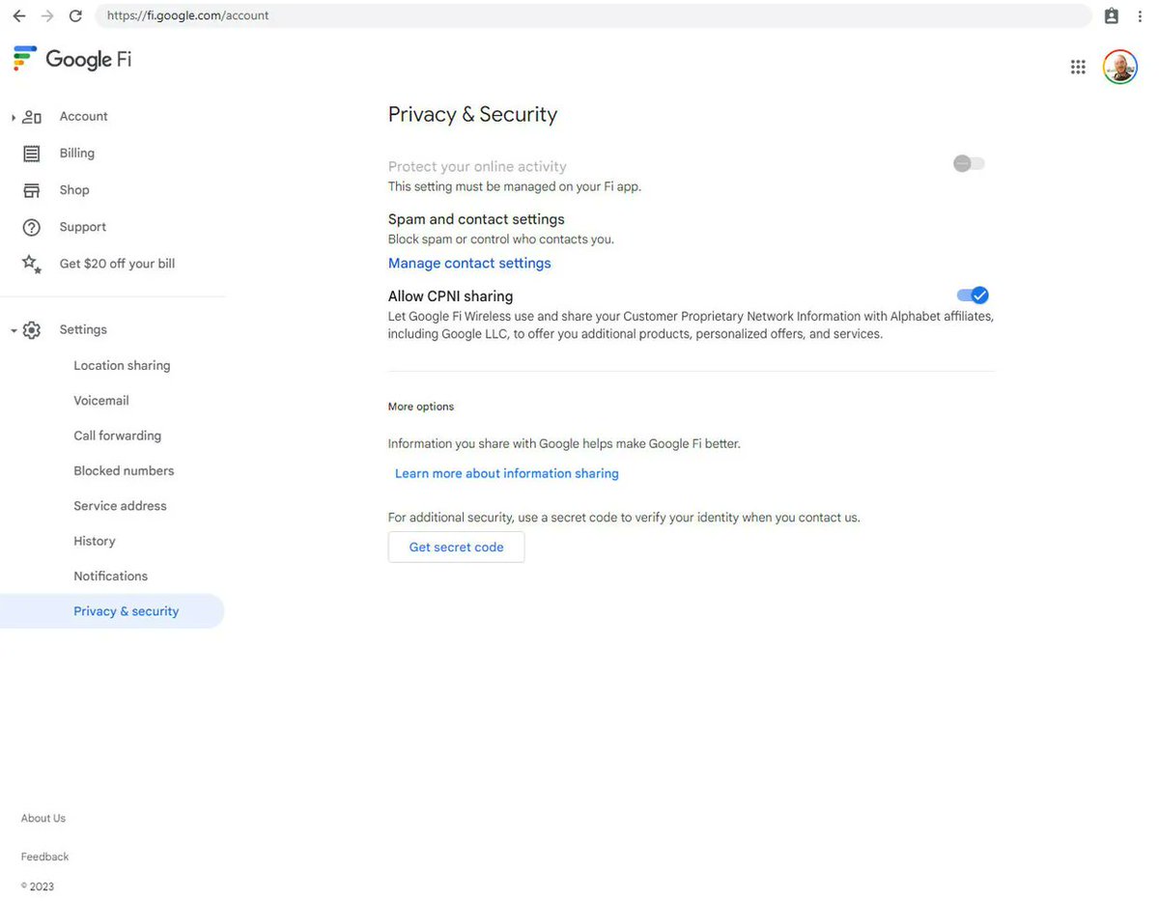Open Service address settings

tap(120, 505)
